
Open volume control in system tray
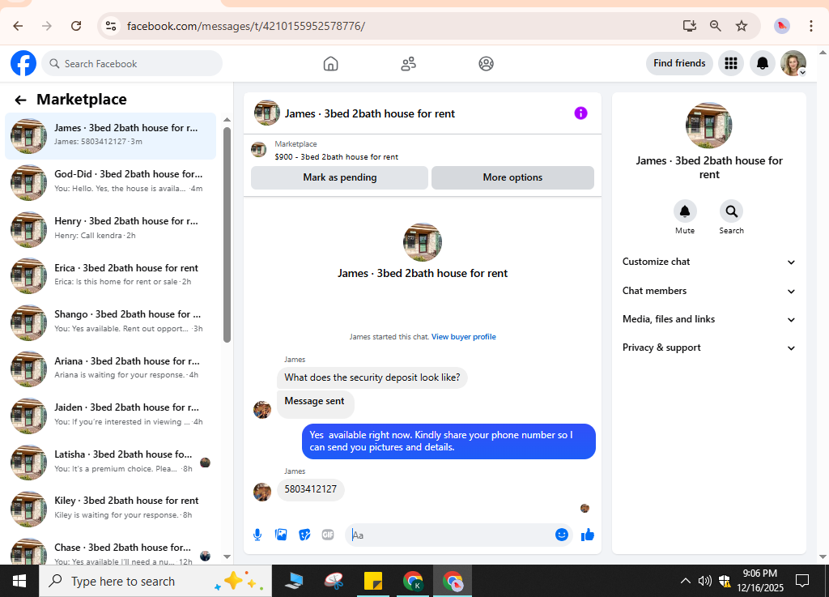704,581
